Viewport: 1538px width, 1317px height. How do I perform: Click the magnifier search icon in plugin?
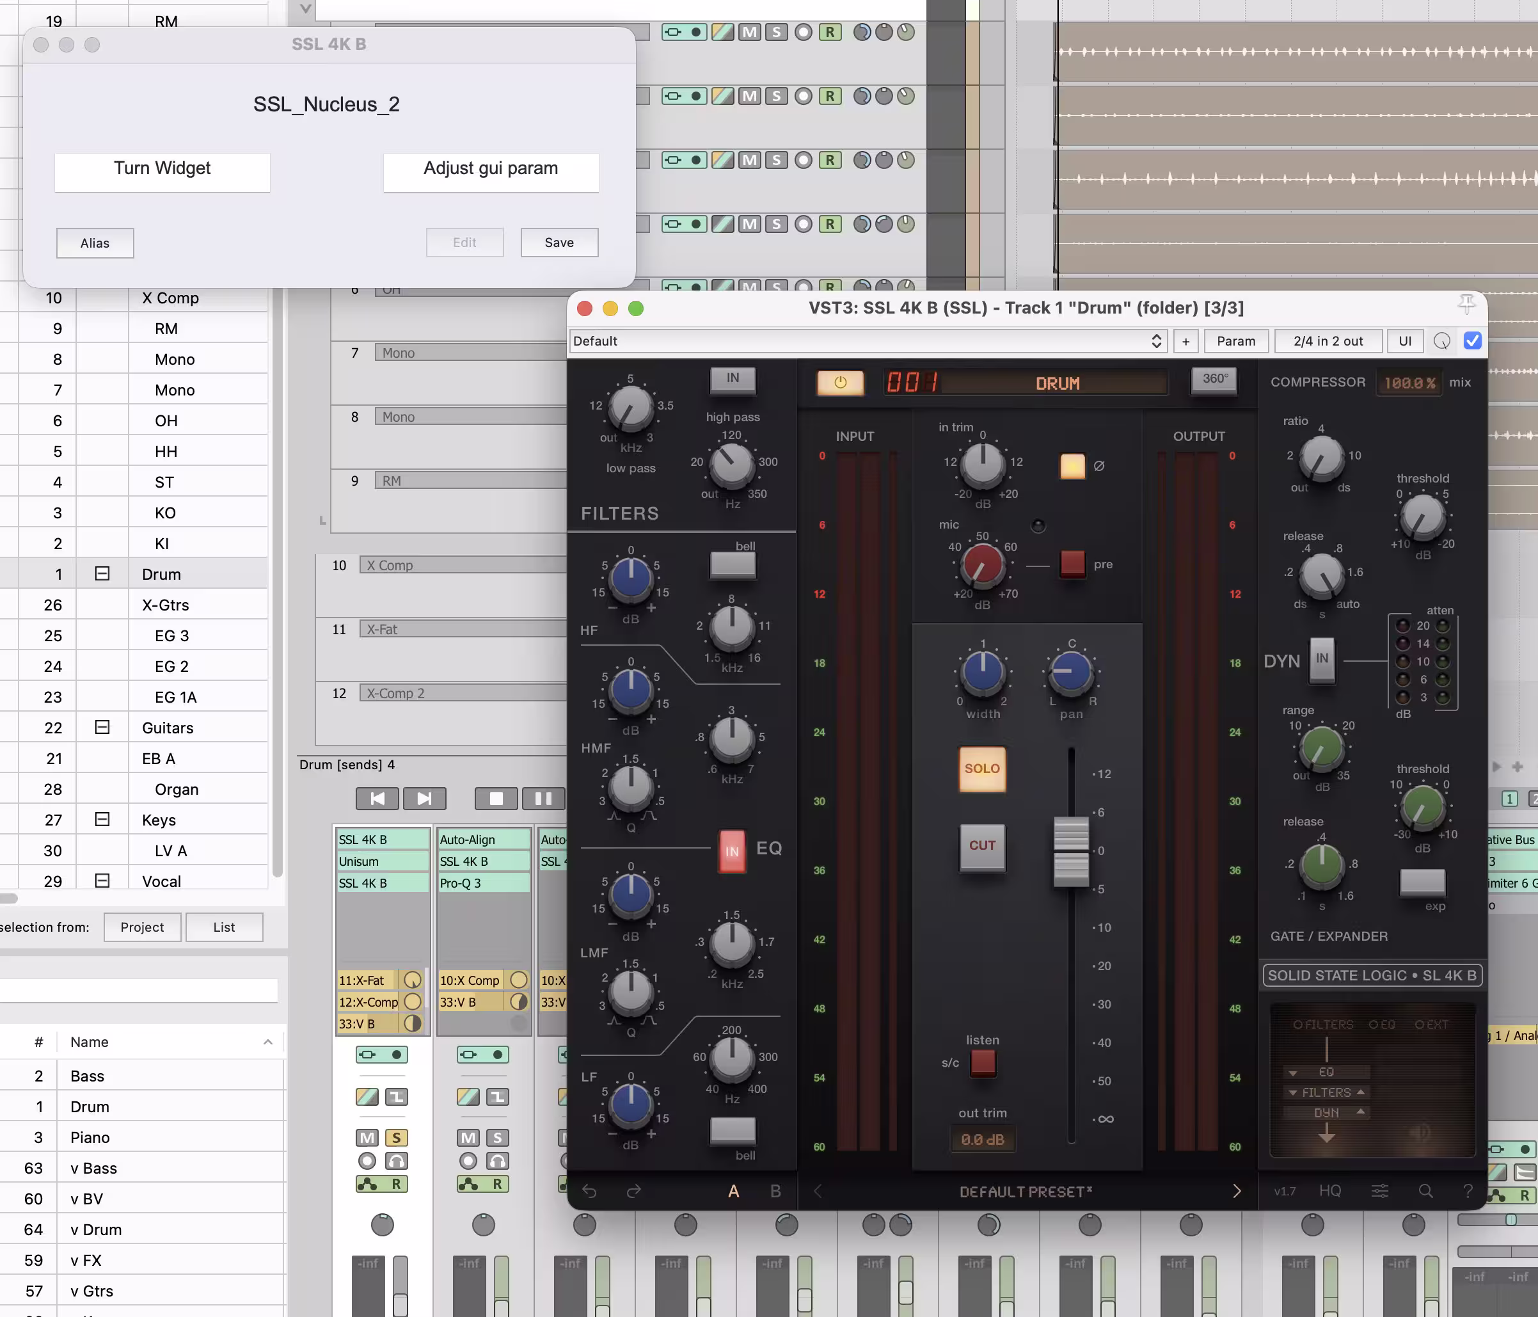click(1425, 1191)
